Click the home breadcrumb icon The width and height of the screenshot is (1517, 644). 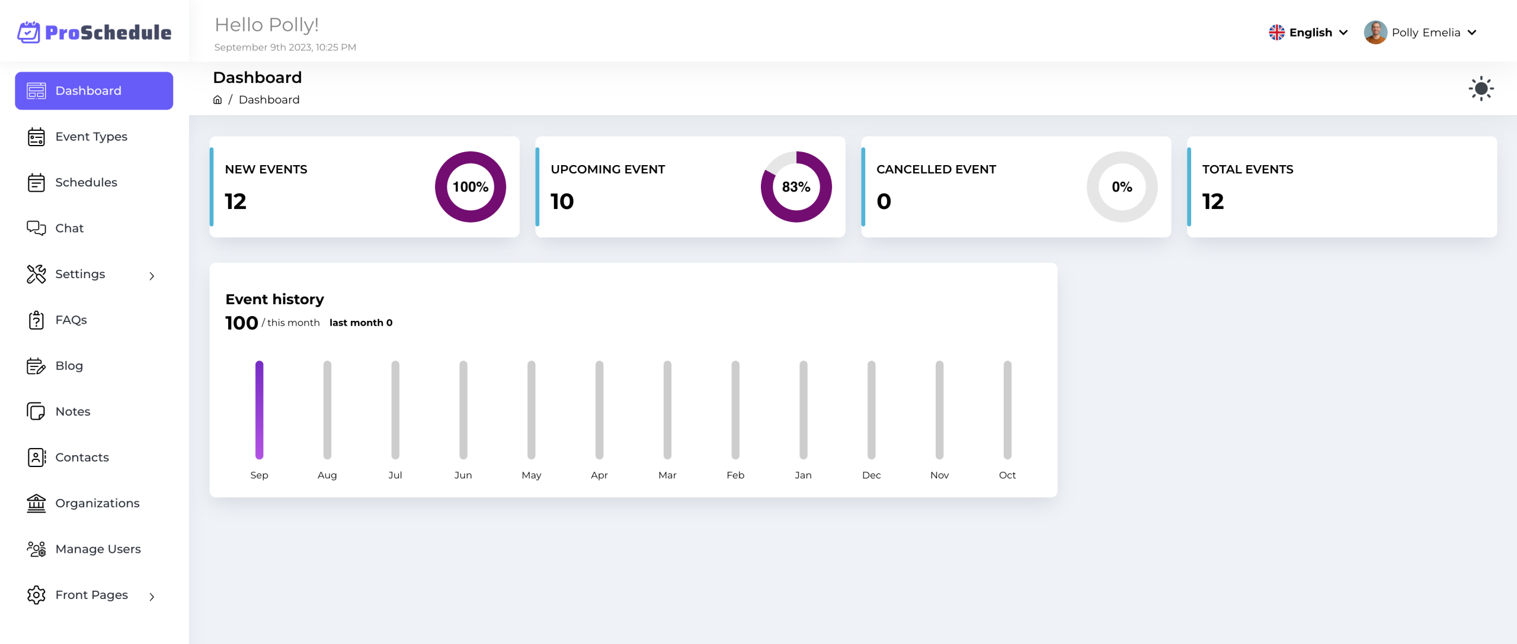pos(217,100)
